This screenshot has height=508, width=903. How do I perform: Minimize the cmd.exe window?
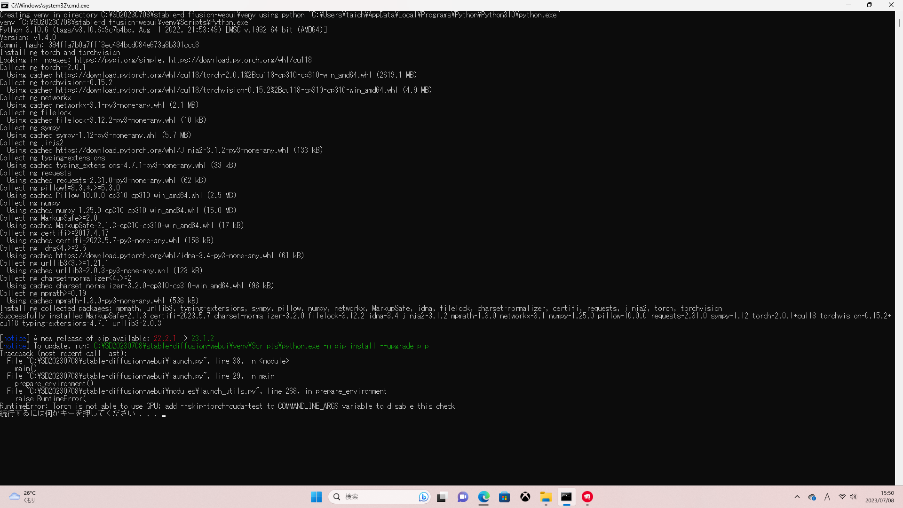[848, 5]
